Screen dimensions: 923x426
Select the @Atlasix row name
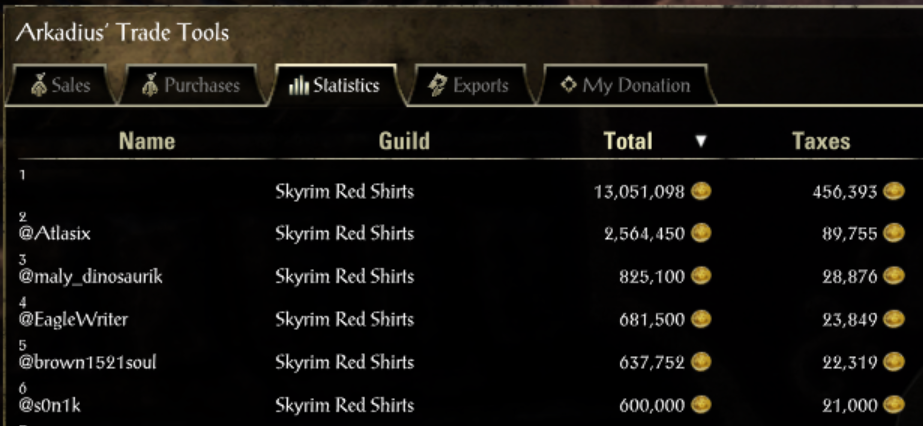53,234
